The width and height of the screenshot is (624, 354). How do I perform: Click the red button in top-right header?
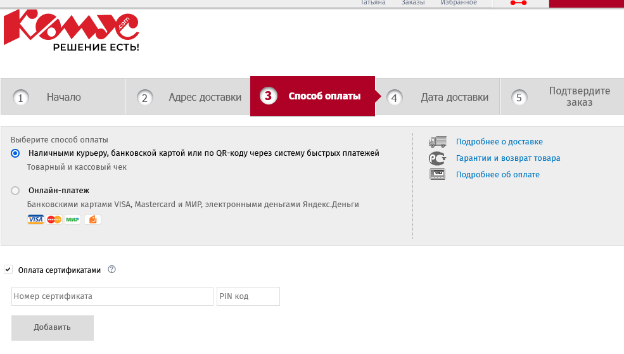click(587, 4)
